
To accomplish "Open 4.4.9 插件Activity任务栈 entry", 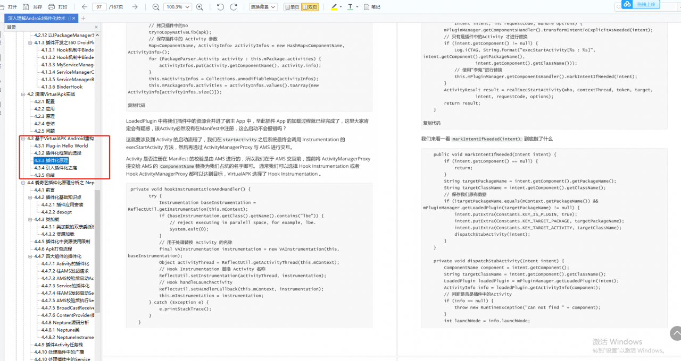I will (x=59, y=345).
